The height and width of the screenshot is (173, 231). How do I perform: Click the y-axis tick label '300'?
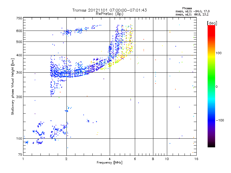pos(19,73)
